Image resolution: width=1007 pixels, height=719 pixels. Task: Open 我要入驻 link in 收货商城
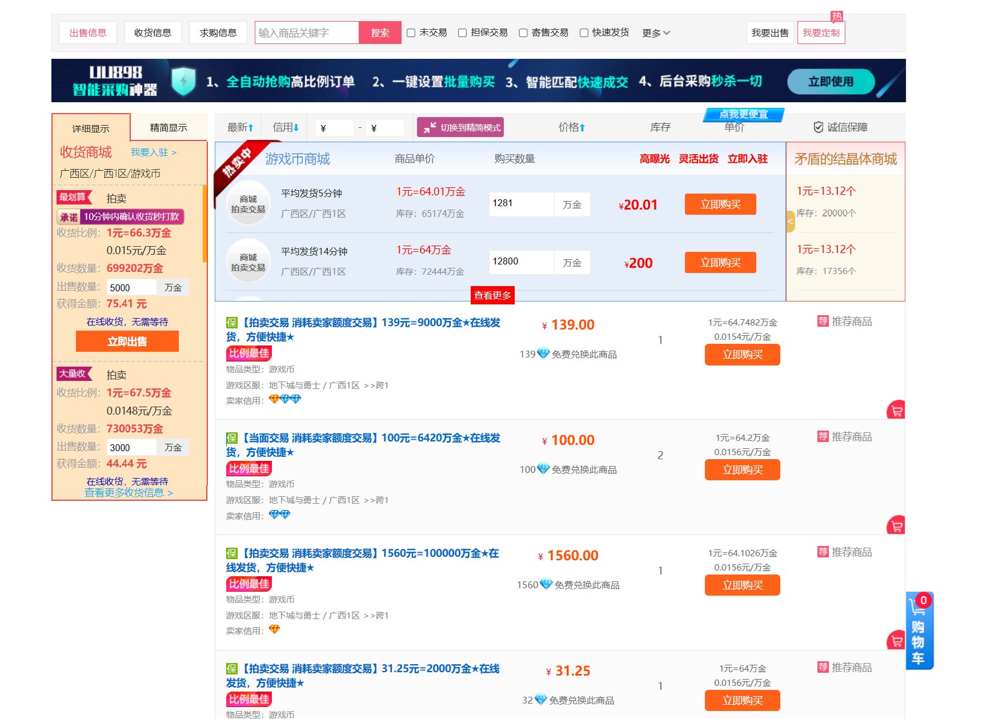point(154,152)
